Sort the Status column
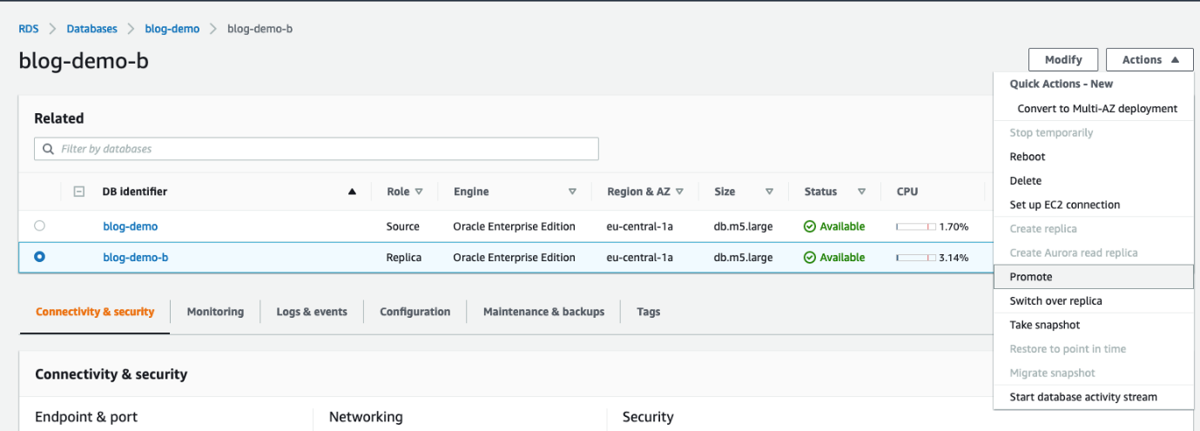 pos(861,192)
